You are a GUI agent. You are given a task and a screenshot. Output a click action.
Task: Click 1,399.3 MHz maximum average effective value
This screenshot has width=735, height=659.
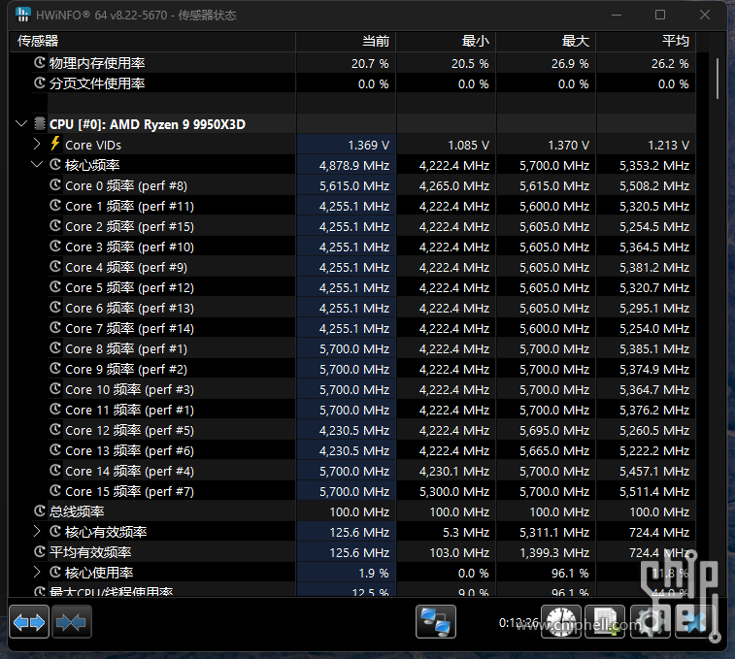(x=554, y=553)
